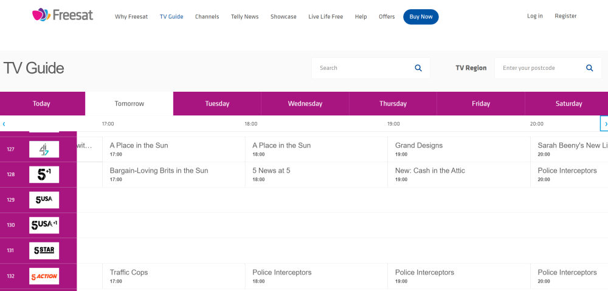Click channel number 128
Screen dimensions: 608x291
pos(10,174)
